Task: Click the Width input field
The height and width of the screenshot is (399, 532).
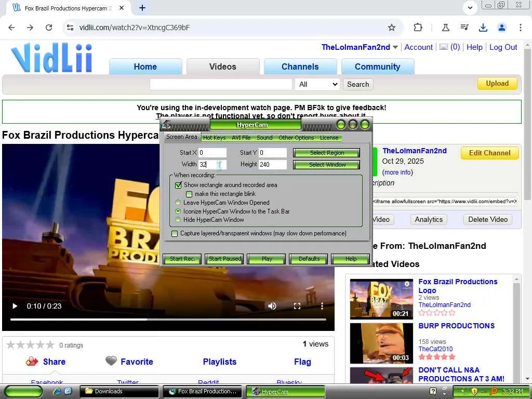Action: pyautogui.click(x=212, y=165)
